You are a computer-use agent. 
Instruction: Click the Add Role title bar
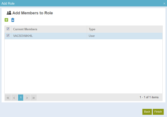(83, 3)
